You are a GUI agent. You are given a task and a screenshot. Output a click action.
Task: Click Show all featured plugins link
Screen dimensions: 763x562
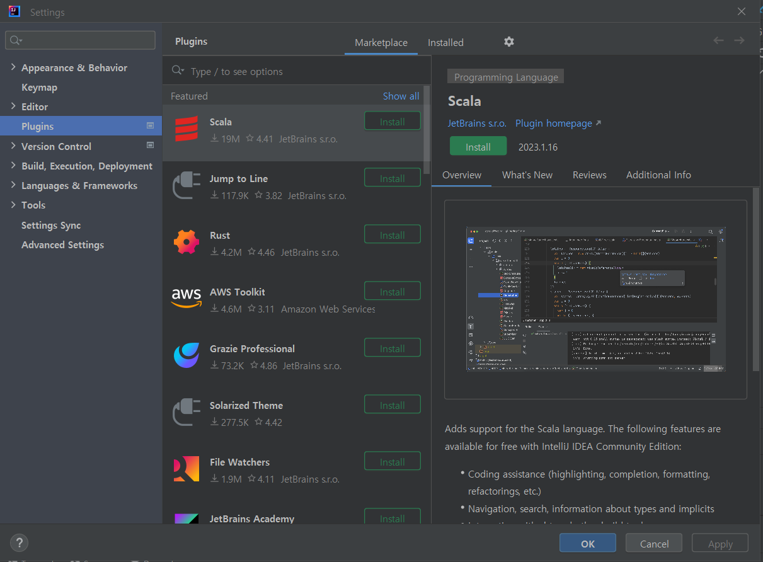pyautogui.click(x=401, y=96)
